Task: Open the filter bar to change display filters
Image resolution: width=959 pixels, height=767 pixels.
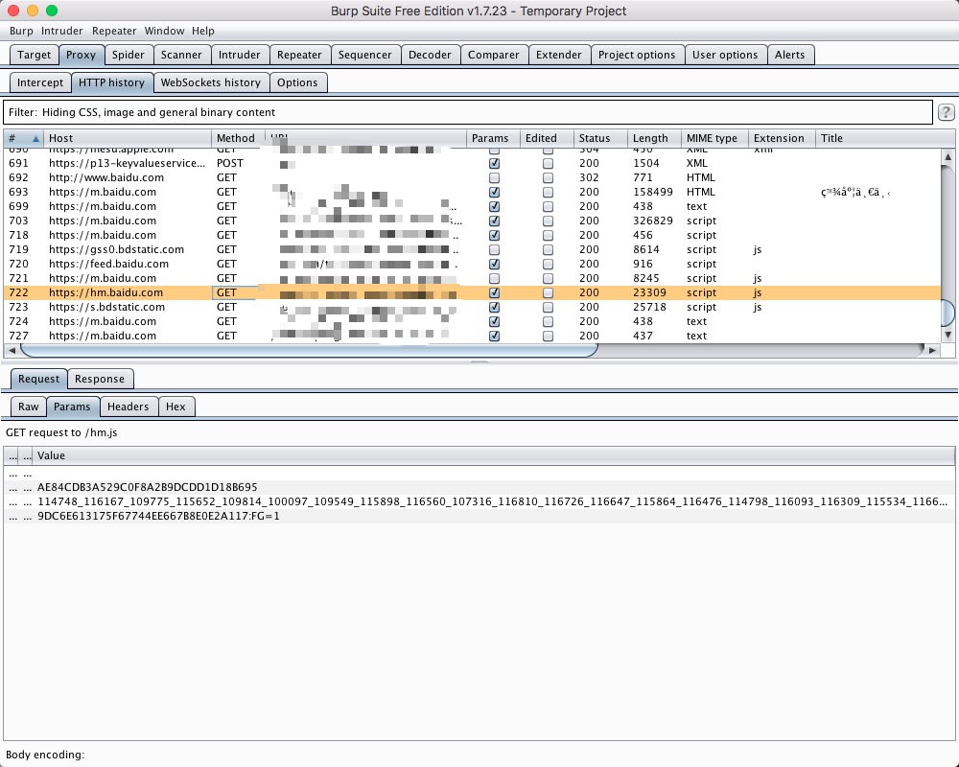Action: [467, 112]
